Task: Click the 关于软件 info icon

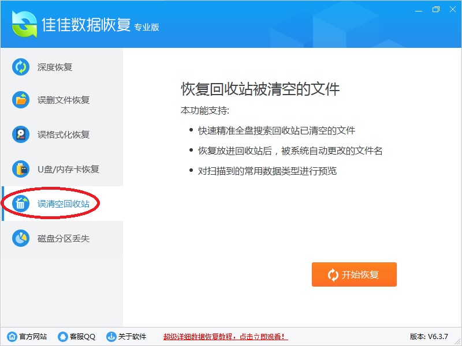Action: 111,336
